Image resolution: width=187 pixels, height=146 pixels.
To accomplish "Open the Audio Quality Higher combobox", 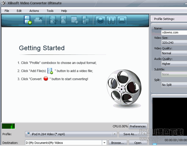I will point(174,64).
